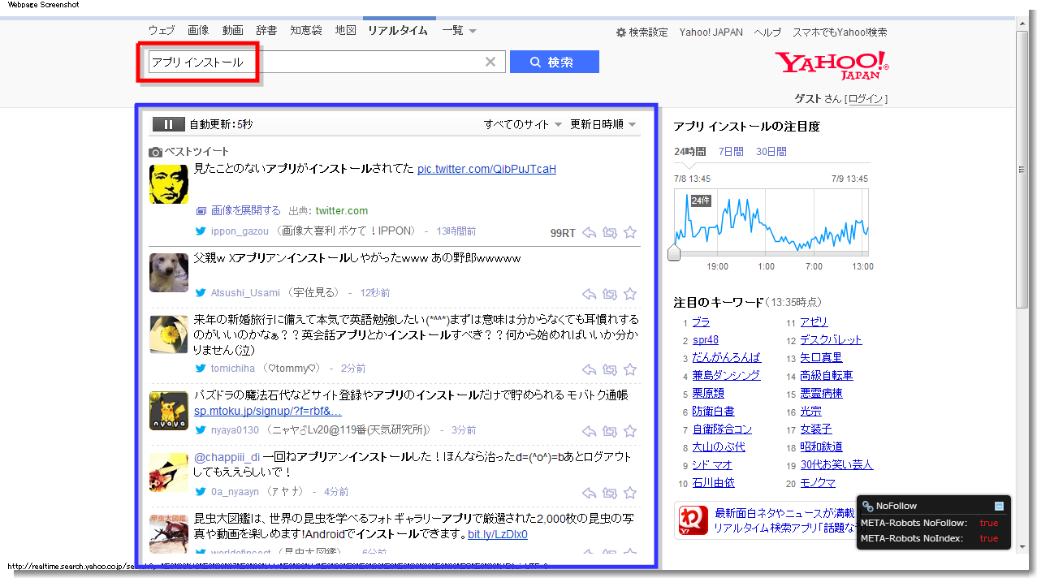
Task: Clear the search box with the X icon
Action: click(x=490, y=62)
